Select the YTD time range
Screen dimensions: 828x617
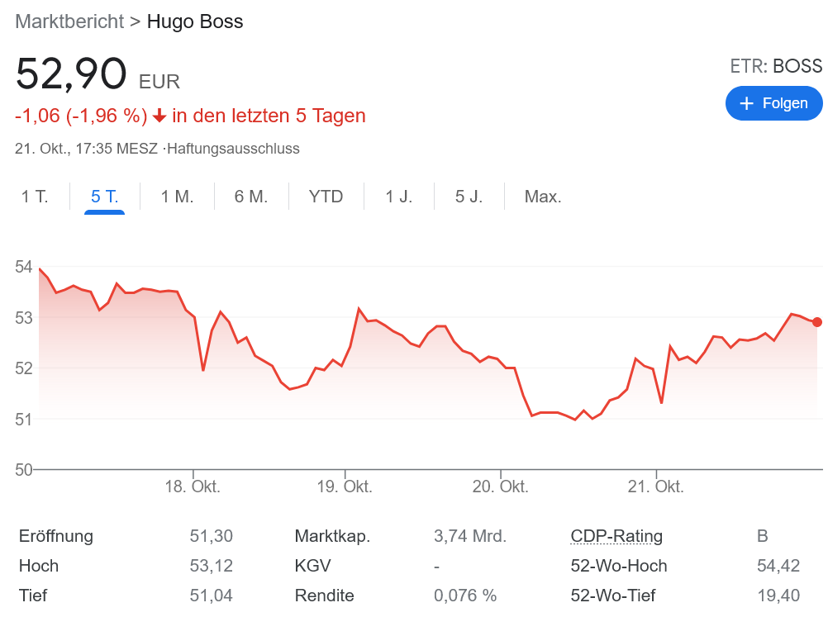click(x=326, y=197)
